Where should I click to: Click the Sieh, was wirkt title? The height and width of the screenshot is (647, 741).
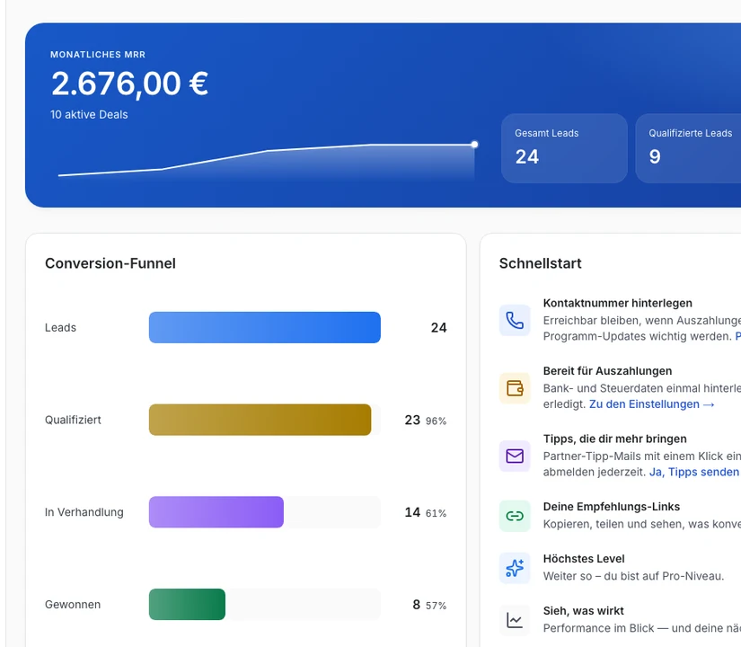[583, 610]
